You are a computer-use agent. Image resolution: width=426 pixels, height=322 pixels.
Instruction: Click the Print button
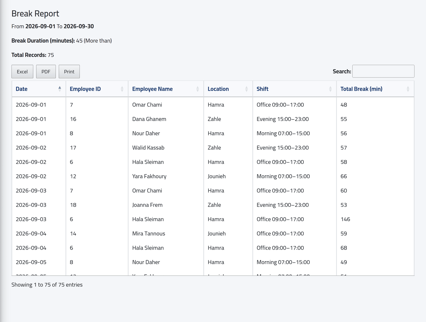69,72
